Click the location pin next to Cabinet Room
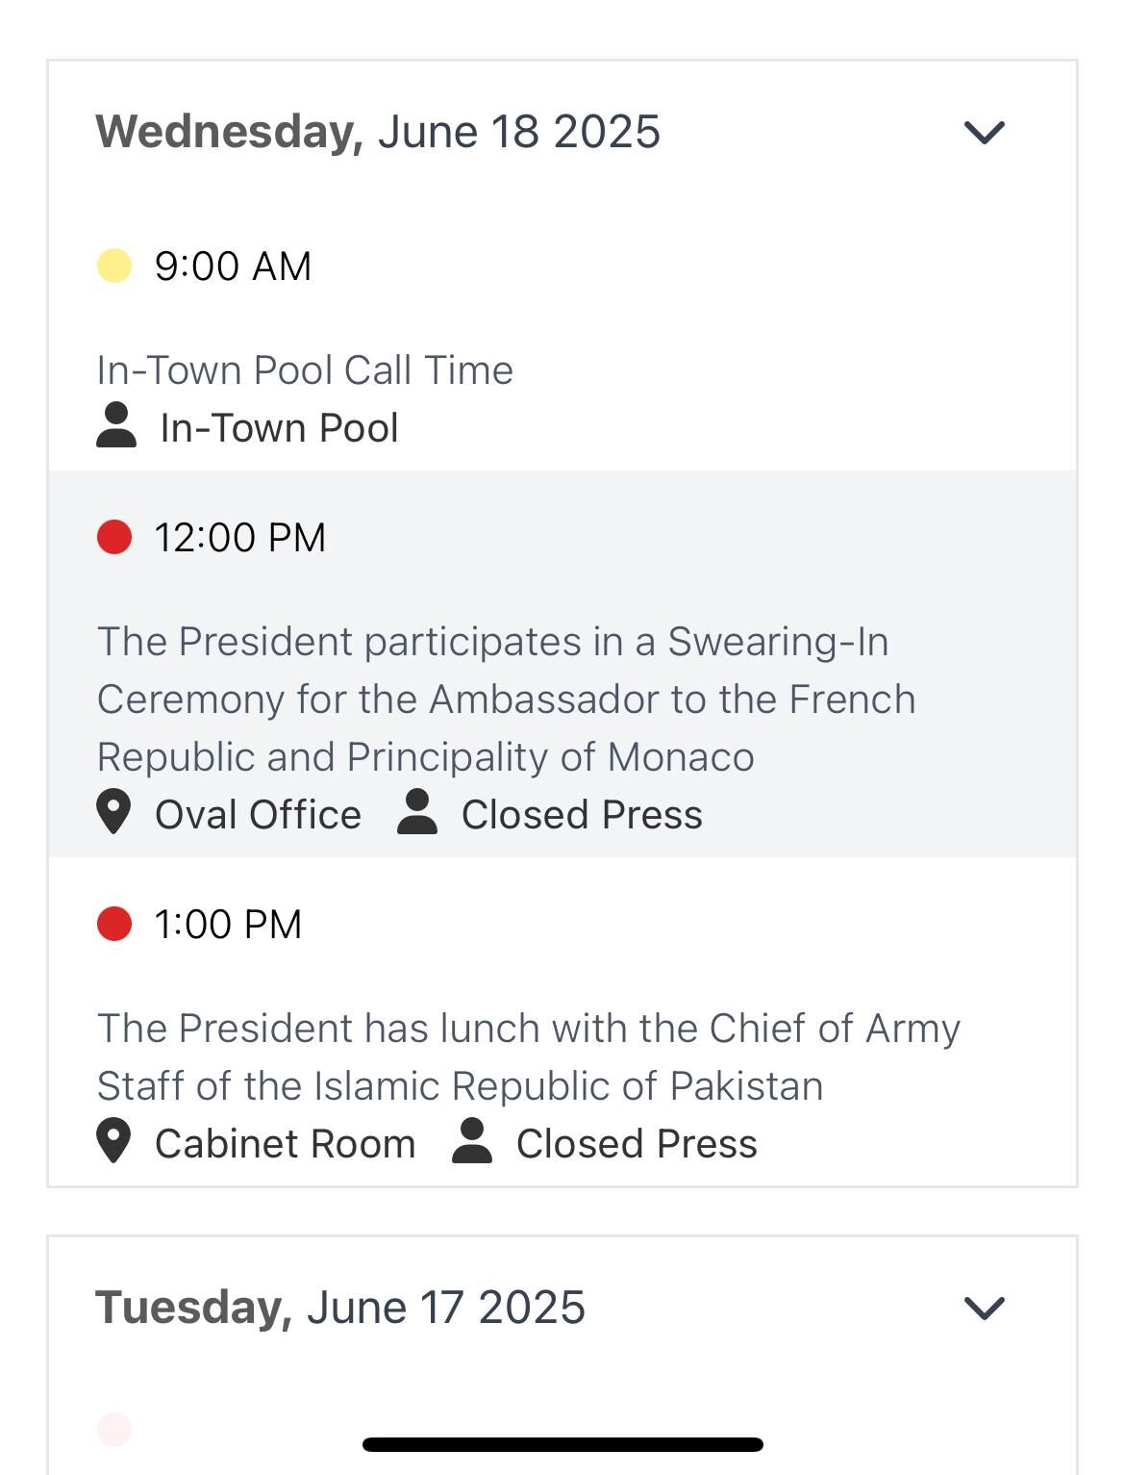Viewport: 1125px width, 1475px height. 113,1141
